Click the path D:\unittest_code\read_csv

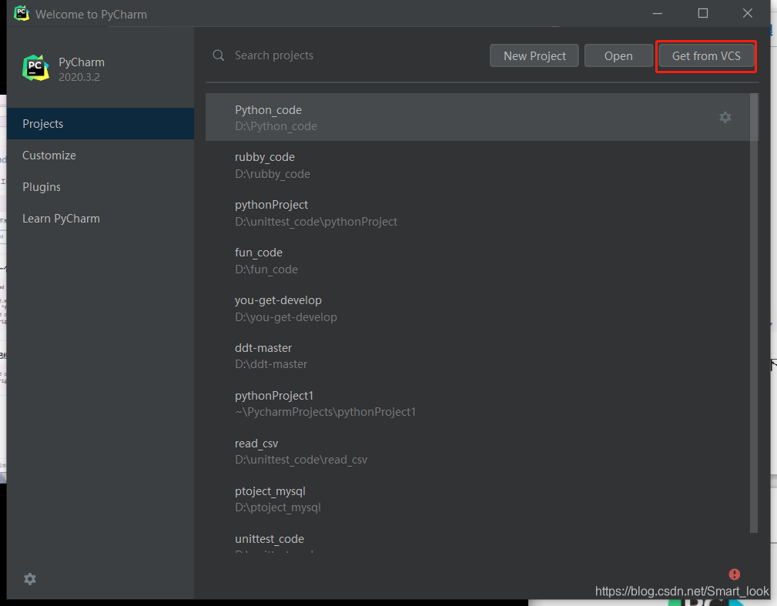301,460
